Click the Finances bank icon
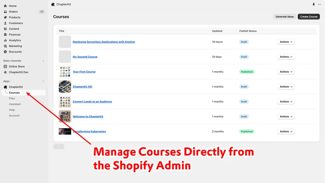Screen dimensions: 325x183 [5, 35]
